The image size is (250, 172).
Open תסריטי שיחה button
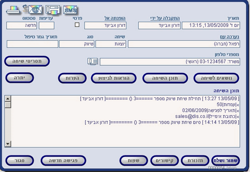[x=27, y=61]
